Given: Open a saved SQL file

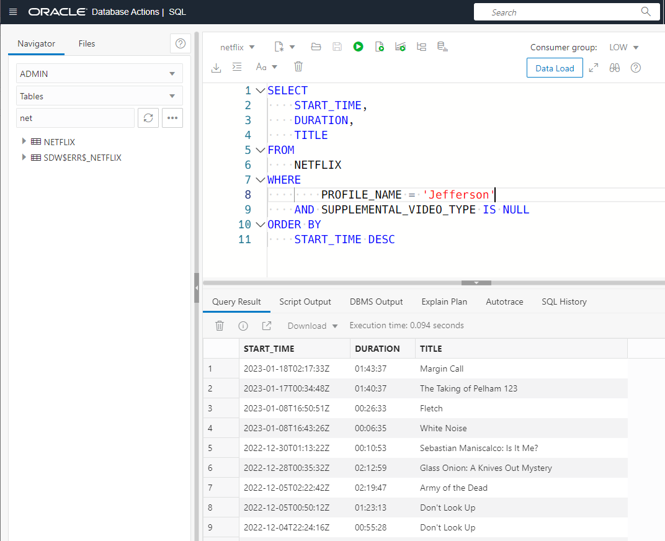Looking at the screenshot, I should tap(316, 47).
